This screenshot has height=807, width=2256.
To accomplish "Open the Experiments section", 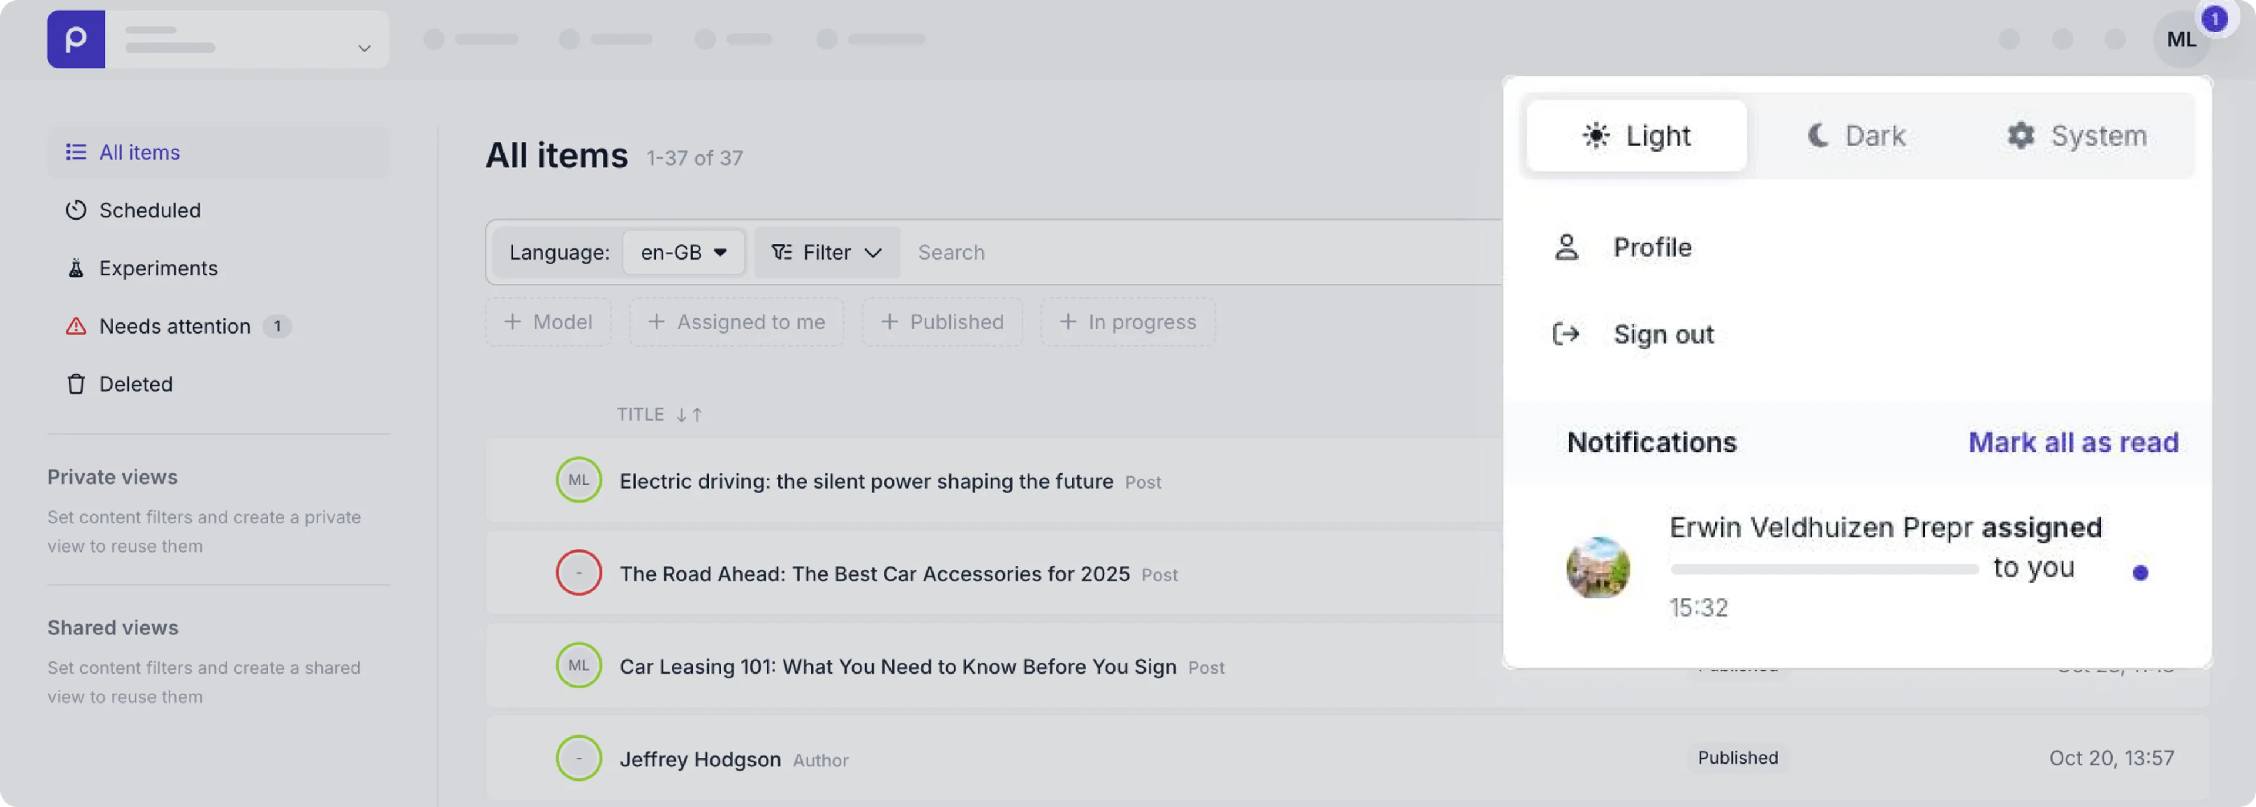I will coord(157,268).
